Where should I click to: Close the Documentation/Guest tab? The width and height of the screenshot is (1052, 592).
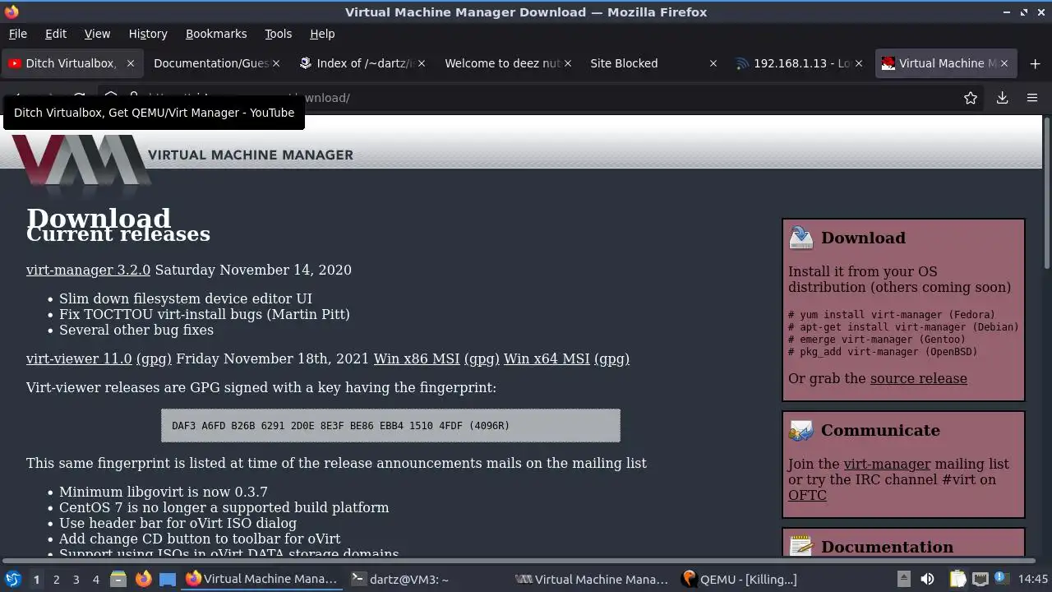pyautogui.click(x=276, y=63)
